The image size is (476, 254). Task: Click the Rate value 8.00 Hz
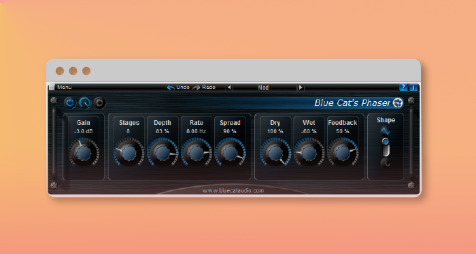pos(196,131)
